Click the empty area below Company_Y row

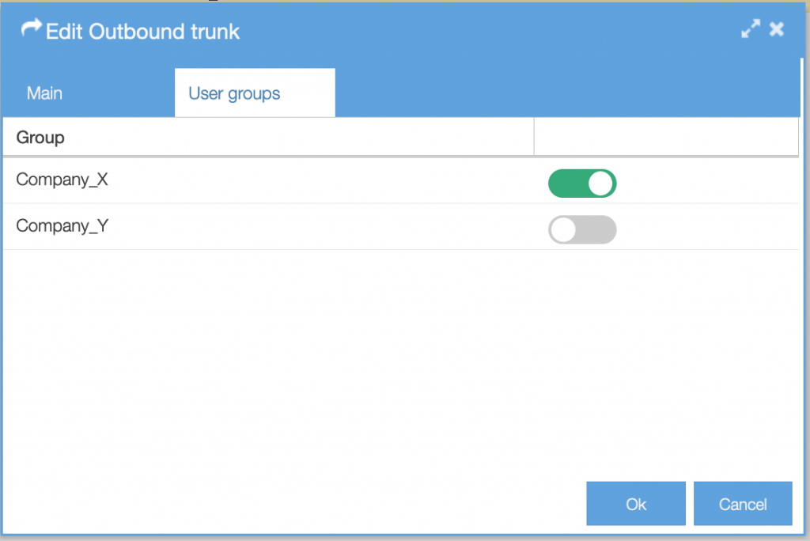click(316, 356)
